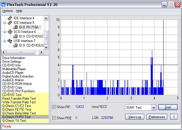Select SCSI Interface 6 in tree
The width and height of the screenshot is (182, 130).
tap(25, 32)
